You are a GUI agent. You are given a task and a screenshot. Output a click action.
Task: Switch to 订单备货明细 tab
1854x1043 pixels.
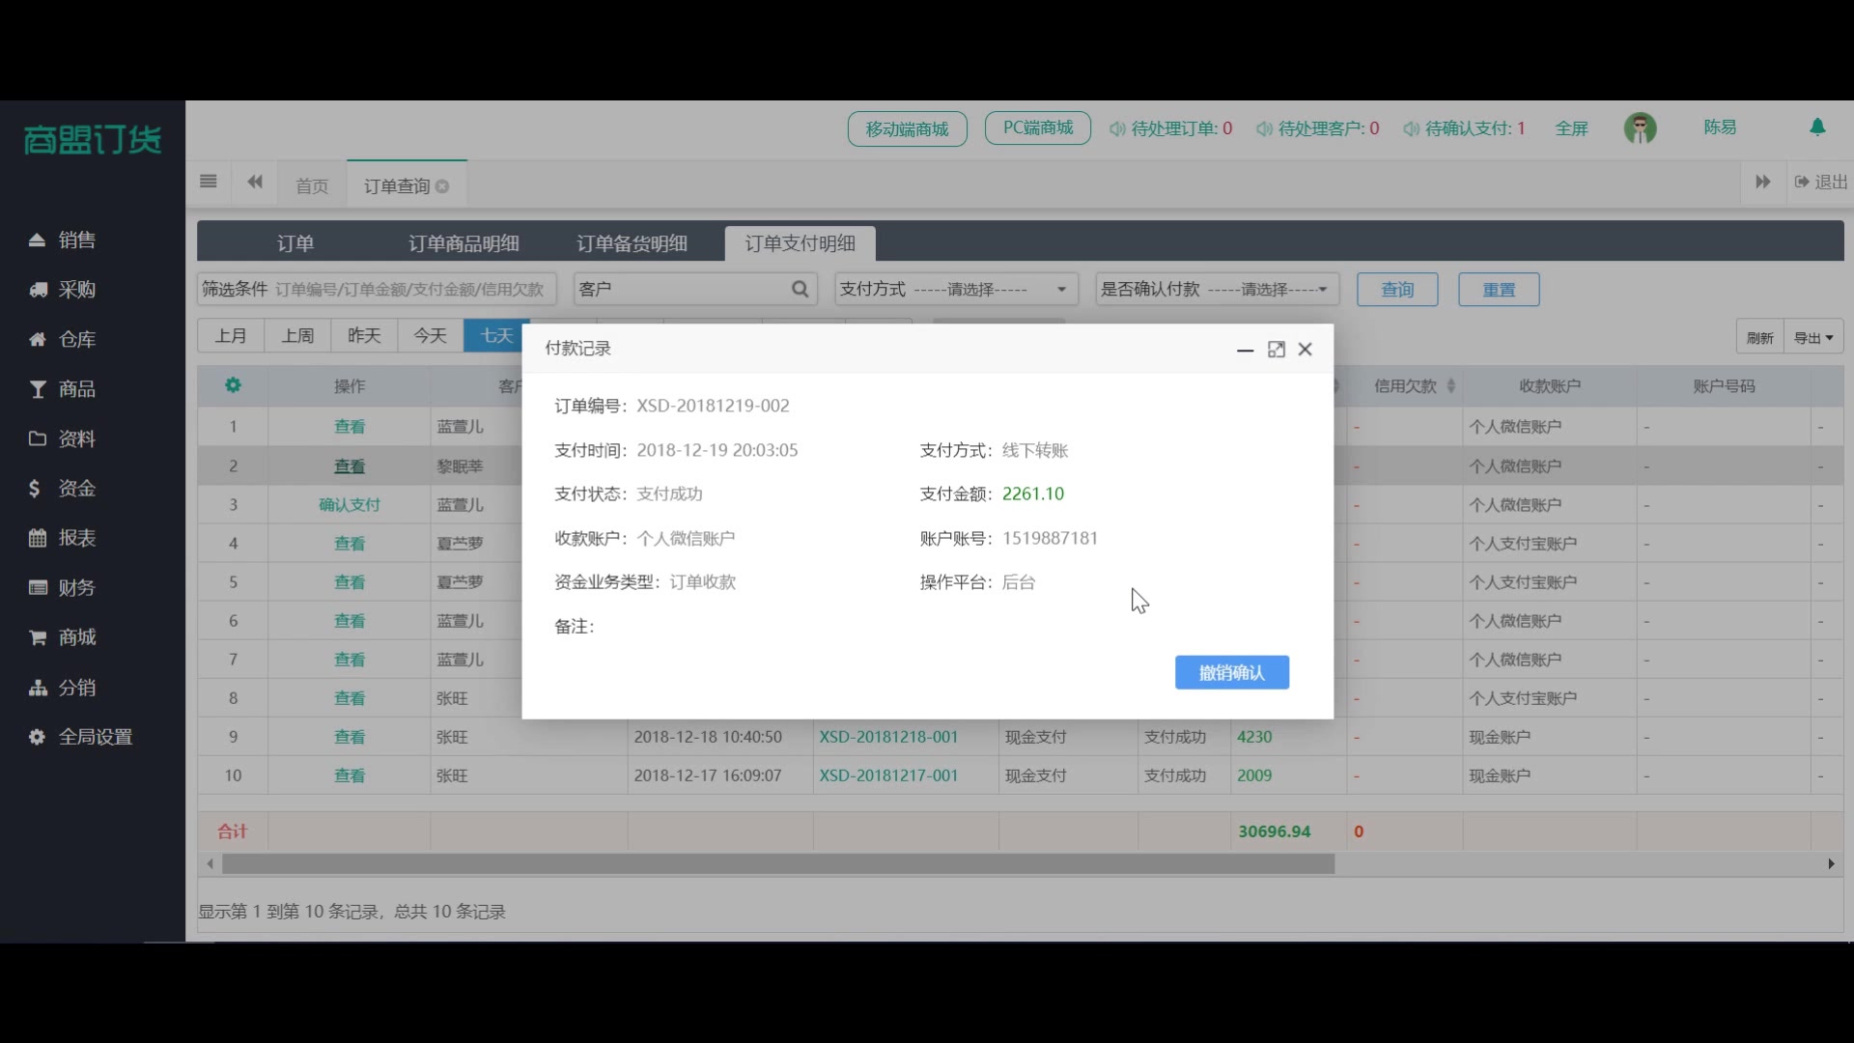click(632, 243)
